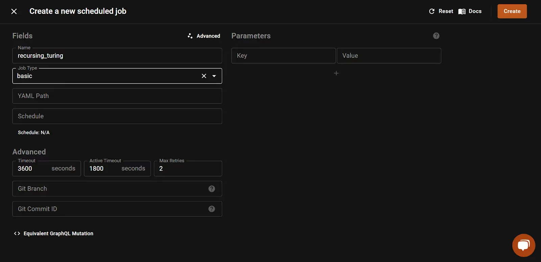Expand the Job Type dropdown arrow
Image resolution: width=541 pixels, height=262 pixels.
coord(214,76)
